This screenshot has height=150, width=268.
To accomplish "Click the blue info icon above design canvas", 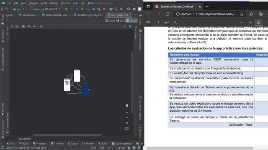I will coord(130,26).
